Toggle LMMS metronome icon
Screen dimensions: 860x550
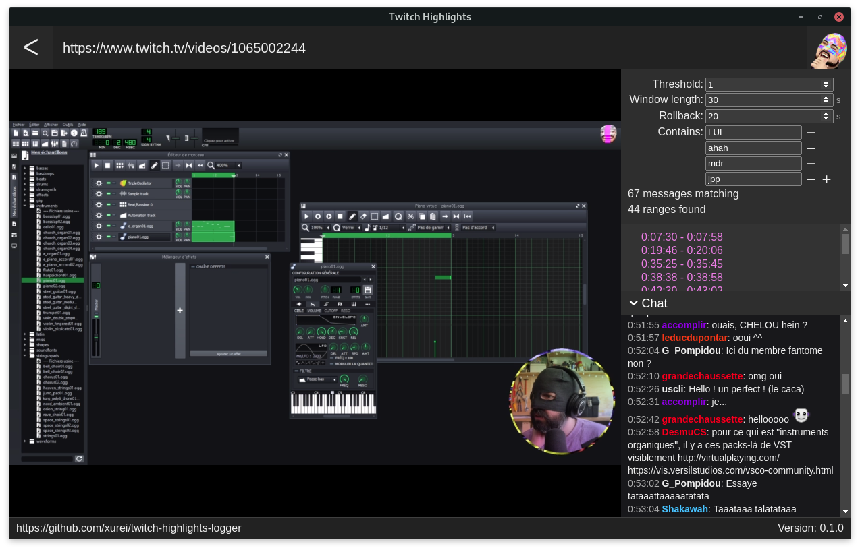click(84, 133)
